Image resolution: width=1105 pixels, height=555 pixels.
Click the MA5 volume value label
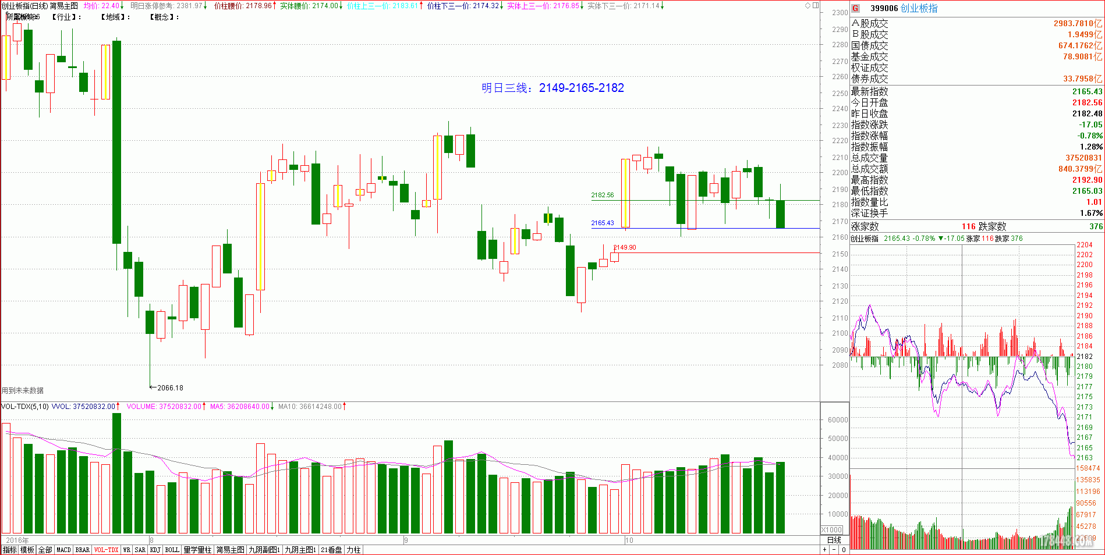pyautogui.click(x=242, y=407)
